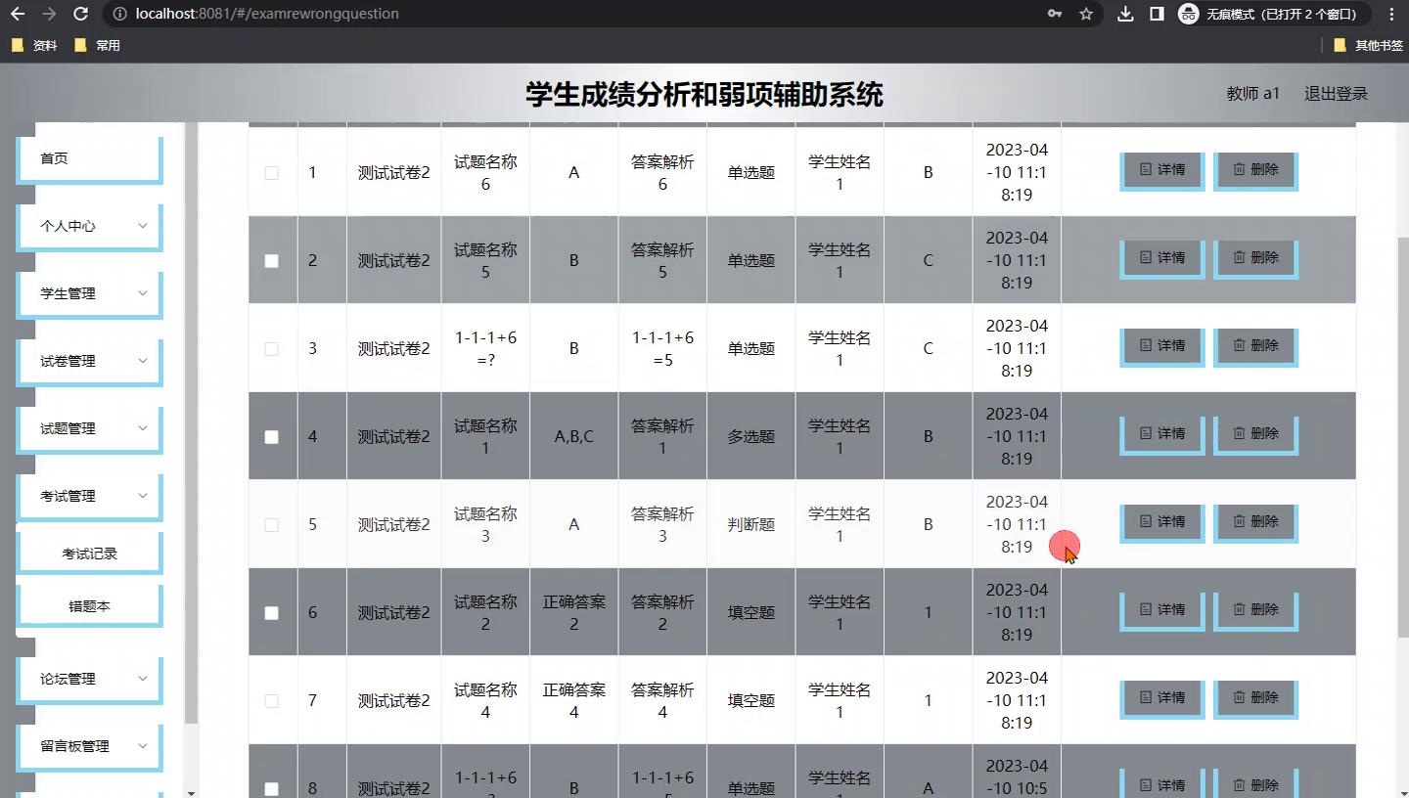Image resolution: width=1409 pixels, height=798 pixels.
Task: Open the incognito mode indicator
Action: click(1272, 14)
